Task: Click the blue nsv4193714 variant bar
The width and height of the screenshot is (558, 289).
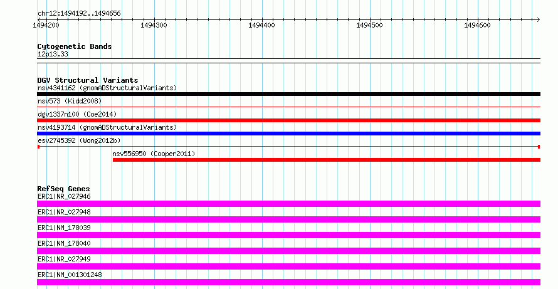Action: (288, 134)
